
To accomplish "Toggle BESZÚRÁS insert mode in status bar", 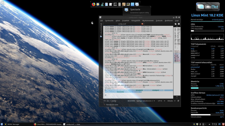I will (131, 101).
